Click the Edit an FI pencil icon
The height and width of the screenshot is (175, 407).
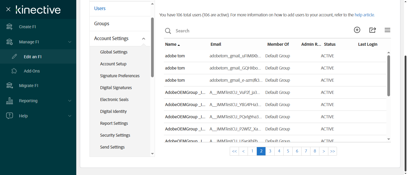pos(14,57)
